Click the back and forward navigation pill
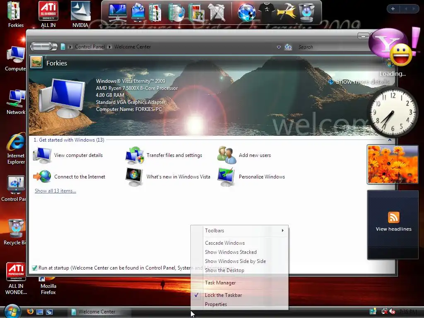424x318 pixels. coord(43,47)
